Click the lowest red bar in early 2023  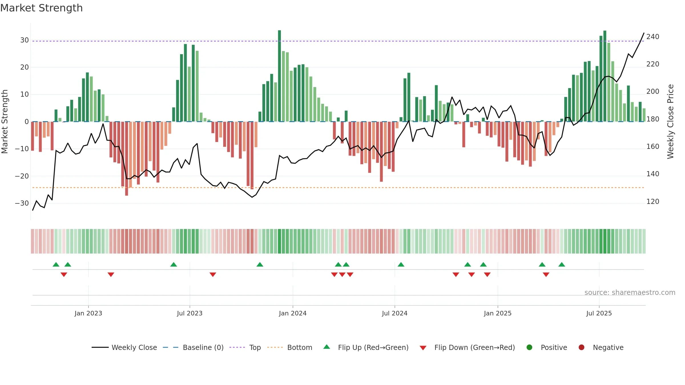[x=126, y=159]
